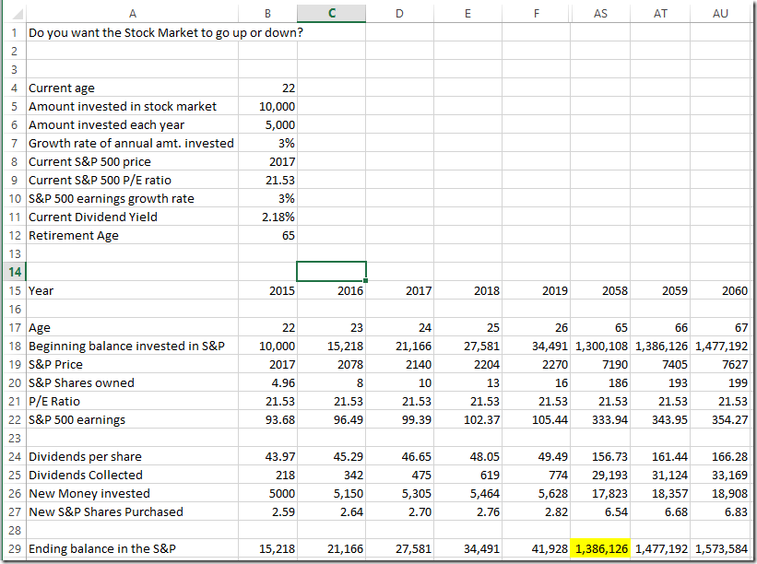This screenshot has width=757, height=564.
Task: Click the 1,573,584 ending balance cell
Action: [x=720, y=548]
